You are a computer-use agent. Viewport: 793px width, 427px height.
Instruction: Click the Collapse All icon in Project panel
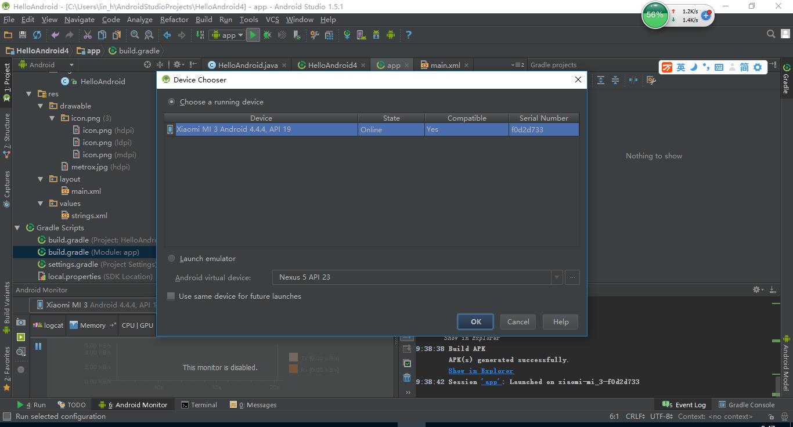[x=161, y=64]
